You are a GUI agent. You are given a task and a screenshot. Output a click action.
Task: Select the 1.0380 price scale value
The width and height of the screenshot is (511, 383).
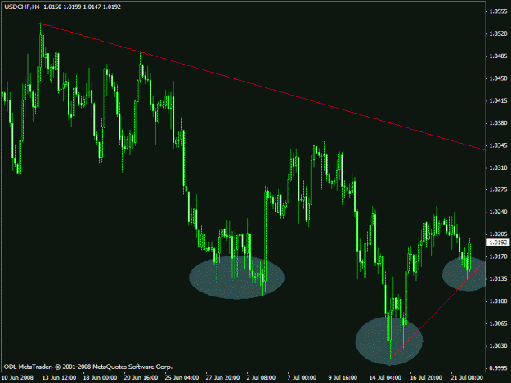[499, 123]
